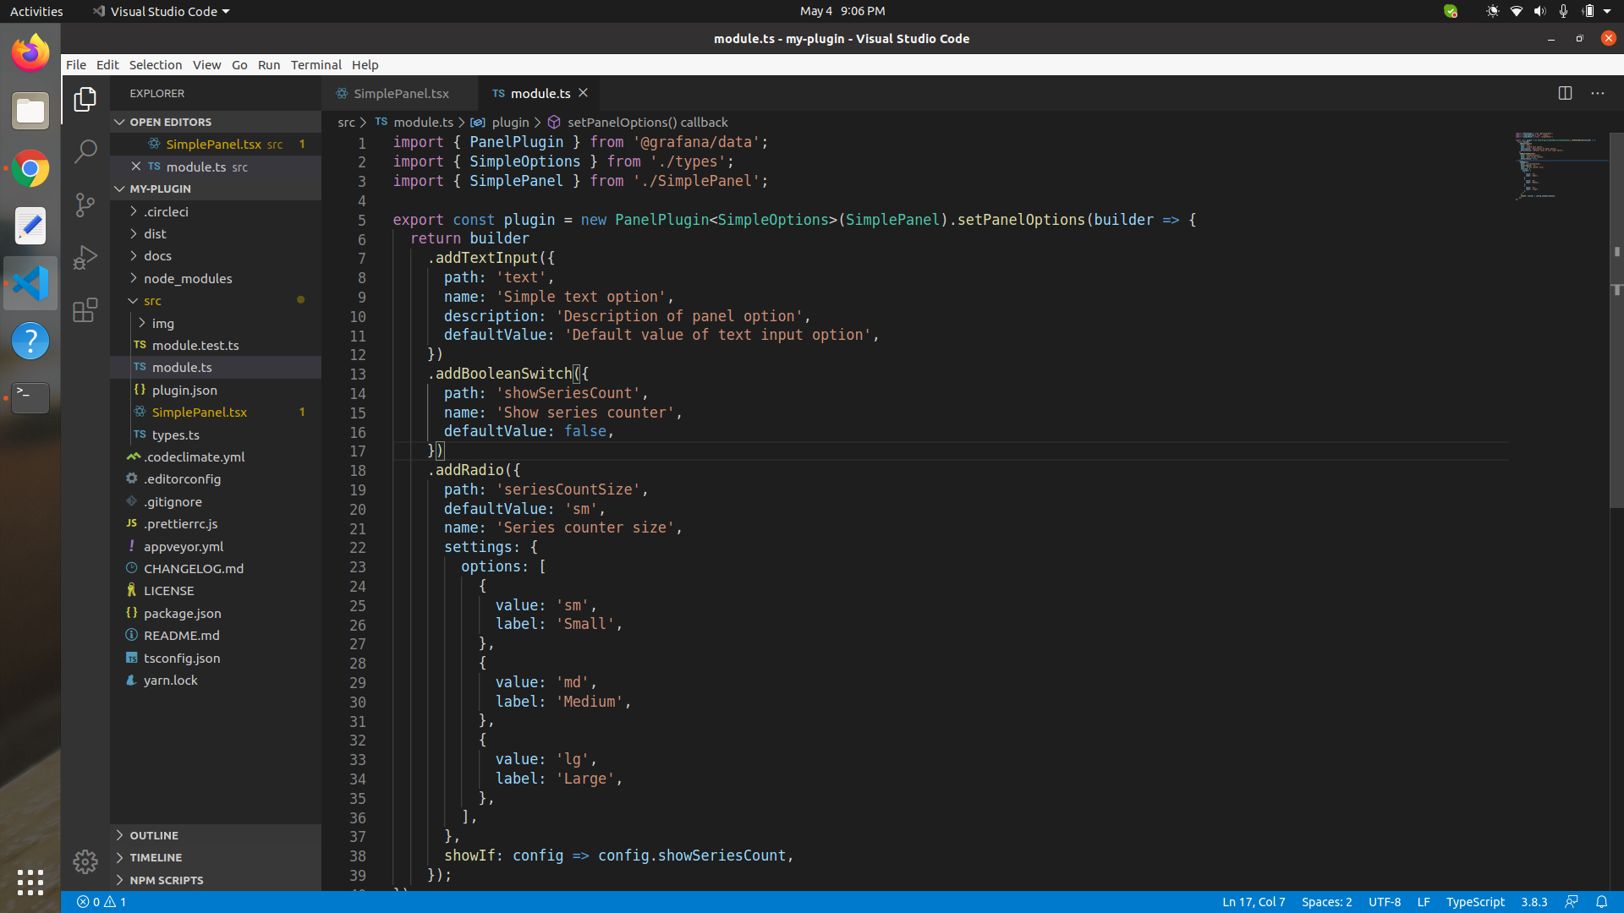Viewport: 1624px width, 913px height.
Task: Open the Search view in activity bar
Action: click(85, 152)
